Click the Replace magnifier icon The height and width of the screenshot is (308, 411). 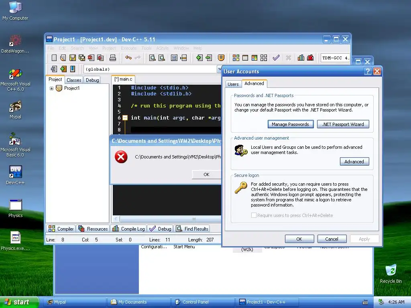(x=162, y=58)
